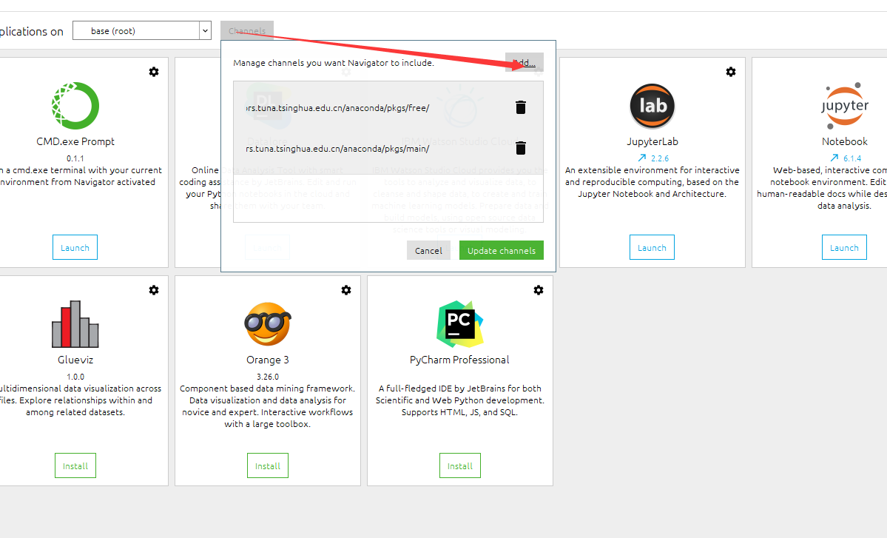Click the Update channels button

[501, 251]
